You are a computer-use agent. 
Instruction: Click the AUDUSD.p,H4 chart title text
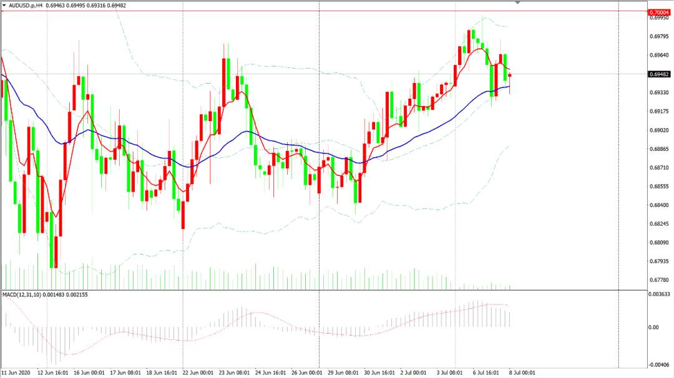pyautogui.click(x=24, y=6)
